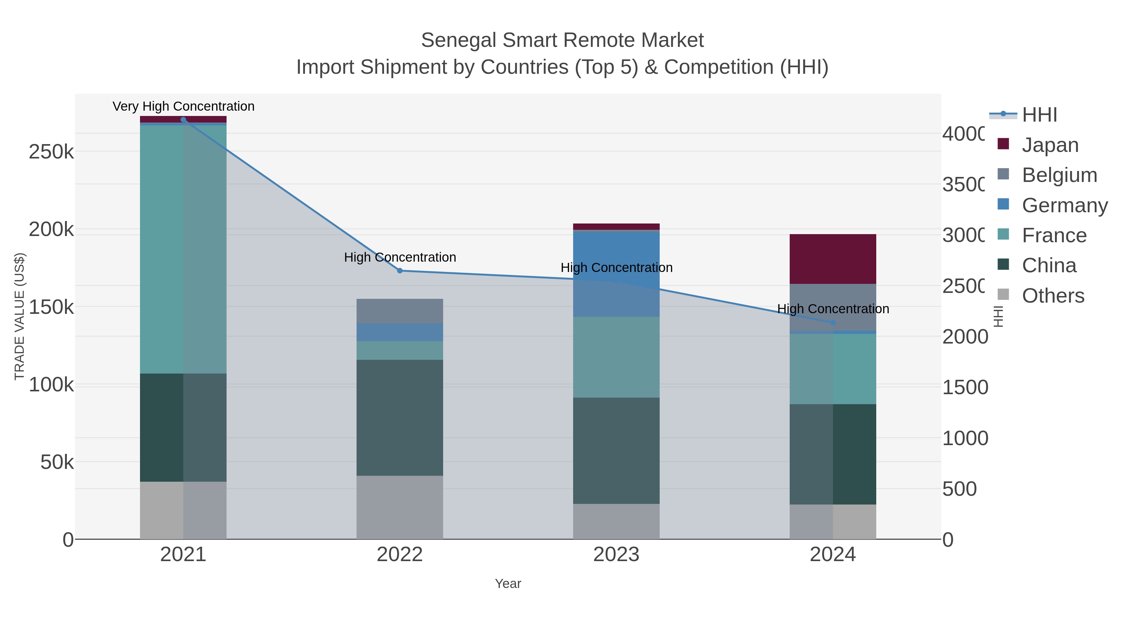
Task: Click the 50k y-axis tick label
Action: (x=57, y=462)
